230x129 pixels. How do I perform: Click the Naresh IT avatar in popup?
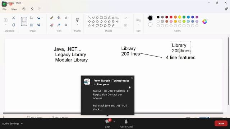(87, 82)
